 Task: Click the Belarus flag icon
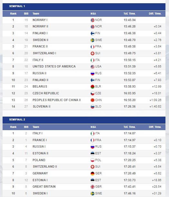tap(92, 87)
